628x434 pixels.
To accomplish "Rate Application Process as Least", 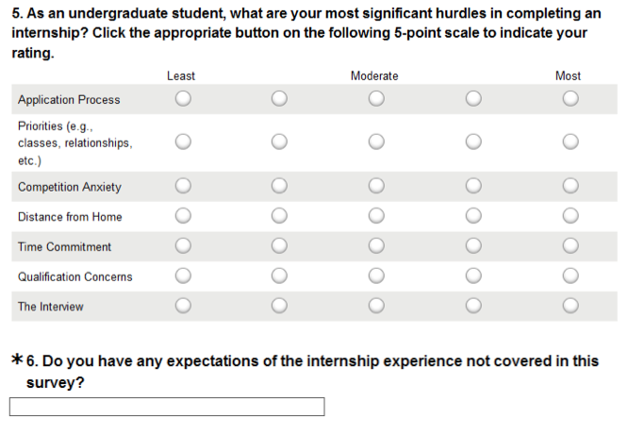I will coord(183,98).
